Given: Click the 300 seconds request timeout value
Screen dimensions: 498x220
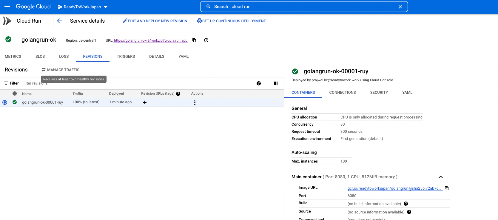Looking at the screenshot, I should (351, 132).
